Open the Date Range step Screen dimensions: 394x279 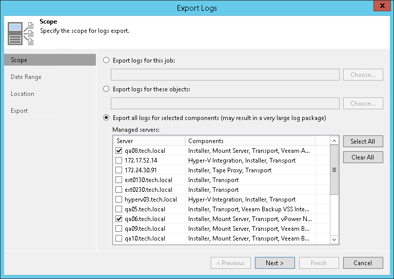(26, 77)
